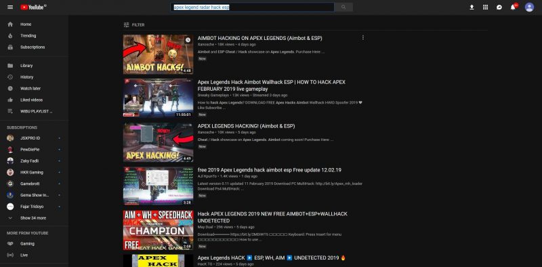Open title Apex Legends Hack Aimbot Wallhack ESP
Viewport: 542px width, 267px height.
pos(272,85)
